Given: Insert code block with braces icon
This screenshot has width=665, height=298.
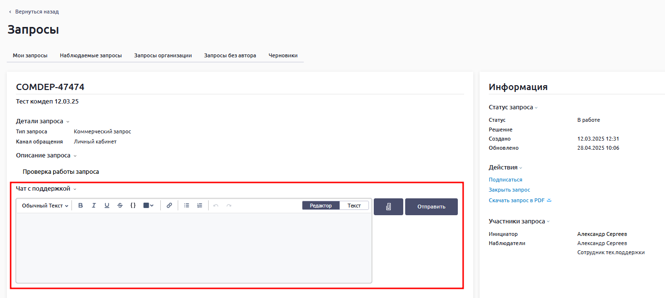Looking at the screenshot, I should click(x=133, y=206).
